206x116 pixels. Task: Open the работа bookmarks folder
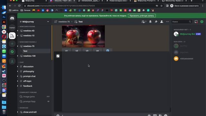coord(14,10)
